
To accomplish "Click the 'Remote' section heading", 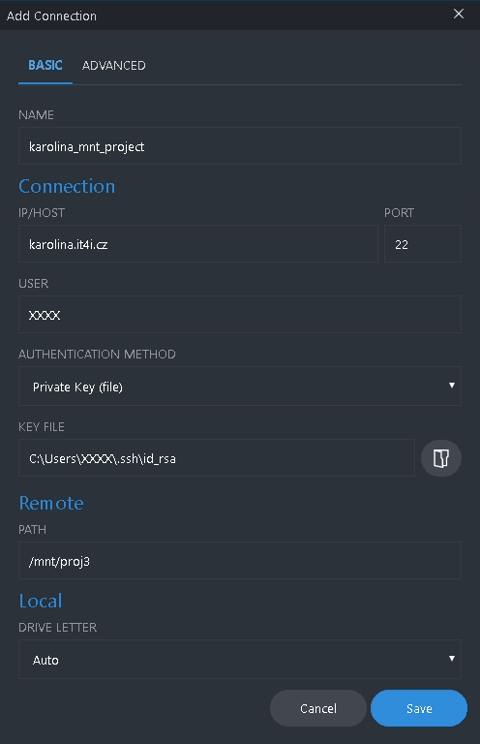I will [51, 503].
